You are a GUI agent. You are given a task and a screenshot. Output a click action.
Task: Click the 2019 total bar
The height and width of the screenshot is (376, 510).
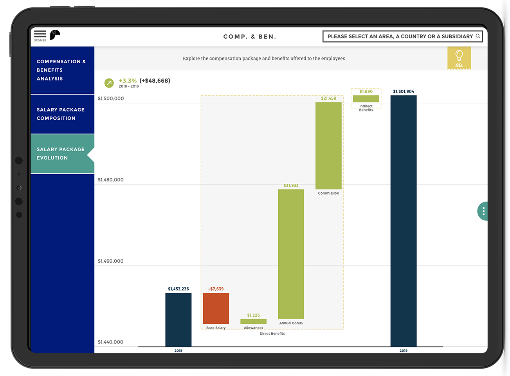(403, 221)
